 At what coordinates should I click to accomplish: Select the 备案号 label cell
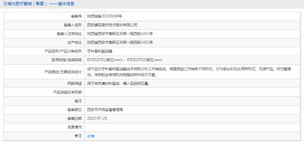(x=44, y=16)
